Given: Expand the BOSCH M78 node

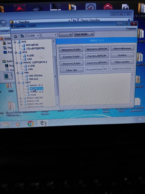Looking at the screenshot, I should (21, 101).
